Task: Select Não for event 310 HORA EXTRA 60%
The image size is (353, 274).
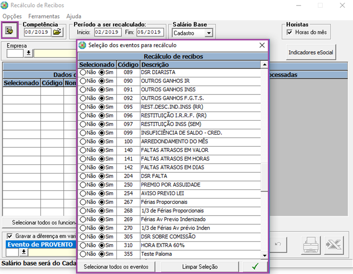Action: [x=83, y=245]
